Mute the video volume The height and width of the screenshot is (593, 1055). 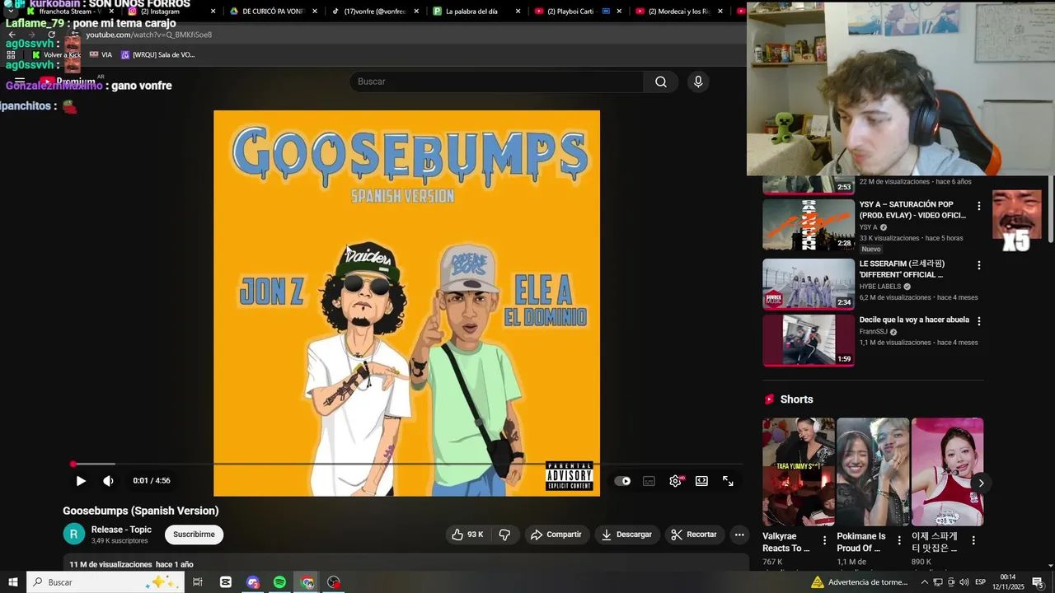tap(108, 481)
